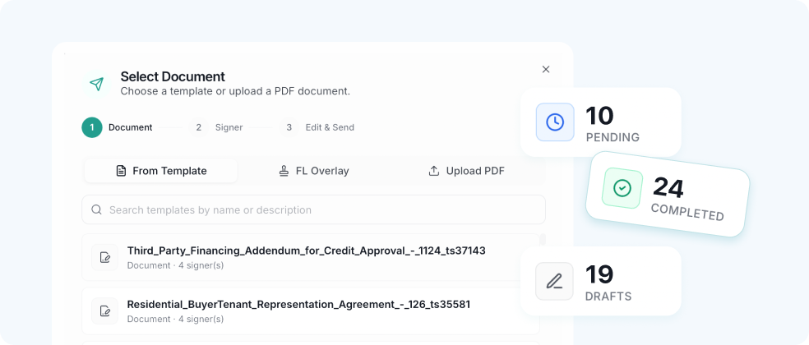Click the DRAFTS label

(x=608, y=297)
